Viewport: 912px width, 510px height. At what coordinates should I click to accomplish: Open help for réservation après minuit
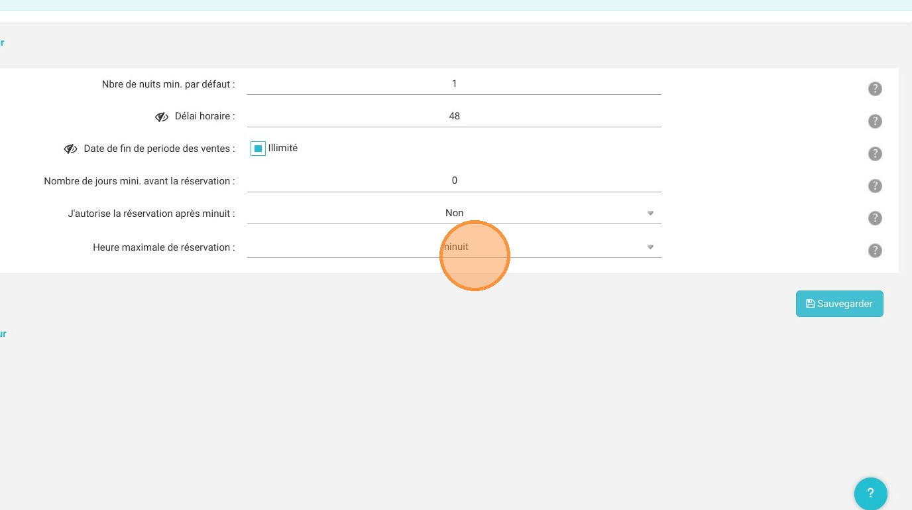(x=875, y=218)
